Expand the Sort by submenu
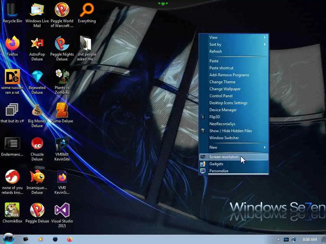Viewport: 326px width, 244px height. tap(234, 44)
